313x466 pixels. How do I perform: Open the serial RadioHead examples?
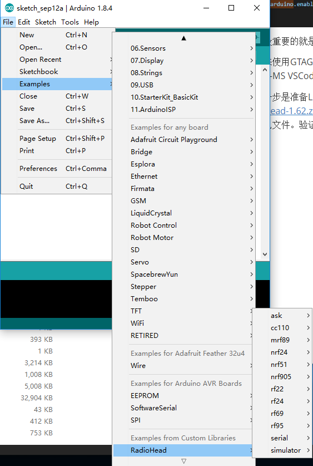[x=282, y=438]
